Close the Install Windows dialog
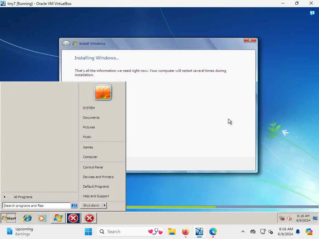Image resolution: width=319 pixels, height=239 pixels. coord(250,40)
